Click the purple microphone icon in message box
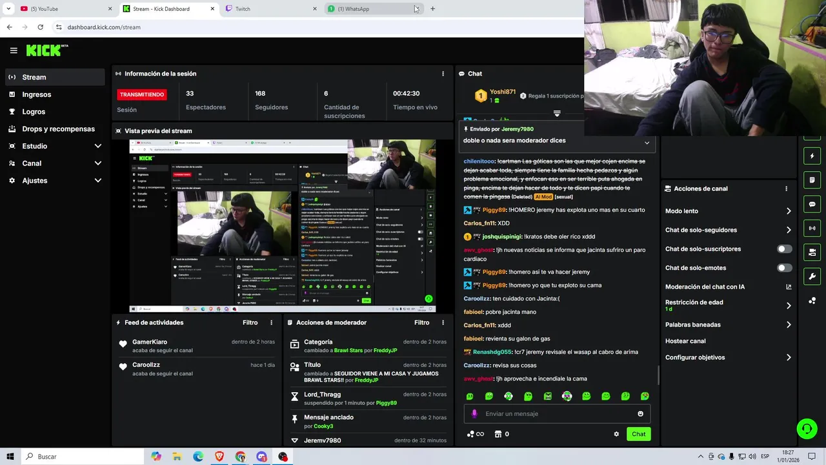The image size is (826, 465). [474, 414]
